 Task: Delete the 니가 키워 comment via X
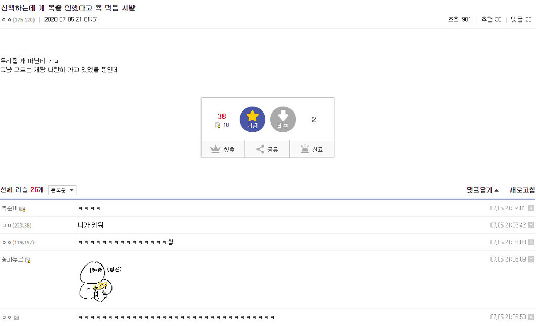pos(531,225)
